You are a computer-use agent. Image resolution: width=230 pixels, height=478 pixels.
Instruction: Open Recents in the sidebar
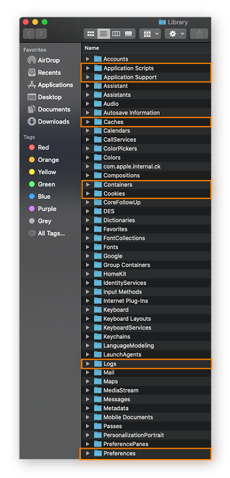[x=44, y=72]
